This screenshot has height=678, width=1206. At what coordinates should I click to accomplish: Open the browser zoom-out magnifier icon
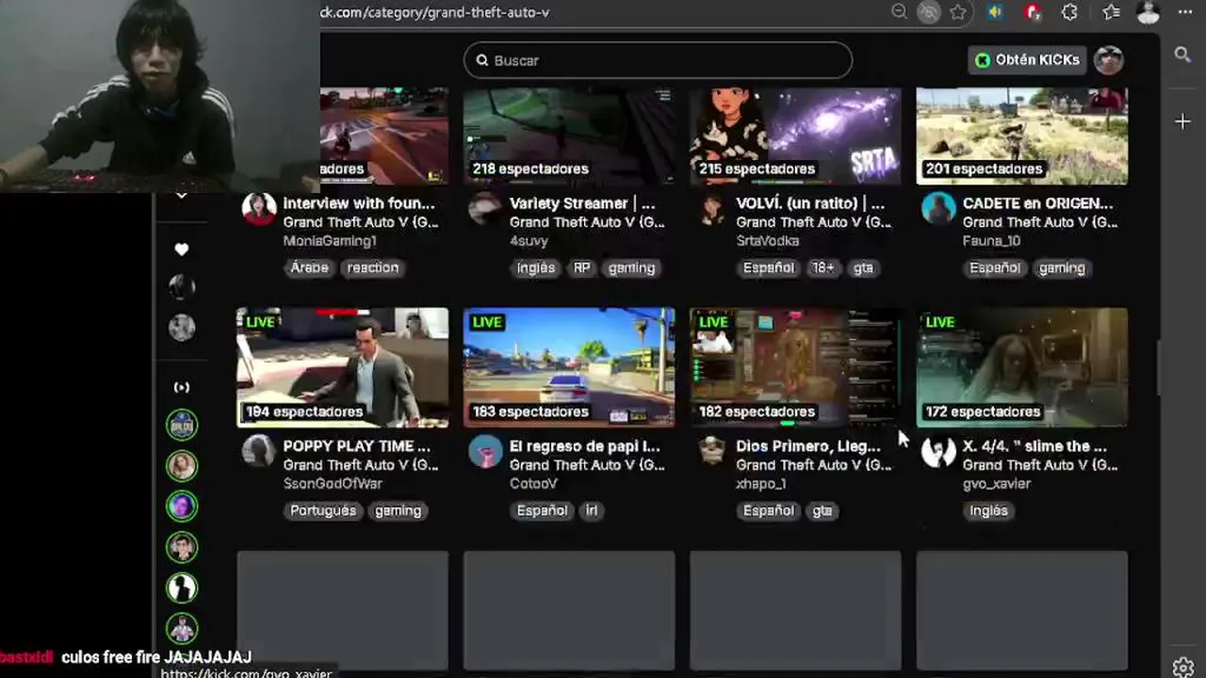coord(900,12)
